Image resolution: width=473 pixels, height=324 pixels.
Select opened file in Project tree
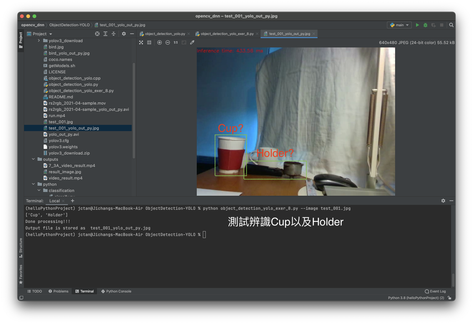(x=97, y=34)
